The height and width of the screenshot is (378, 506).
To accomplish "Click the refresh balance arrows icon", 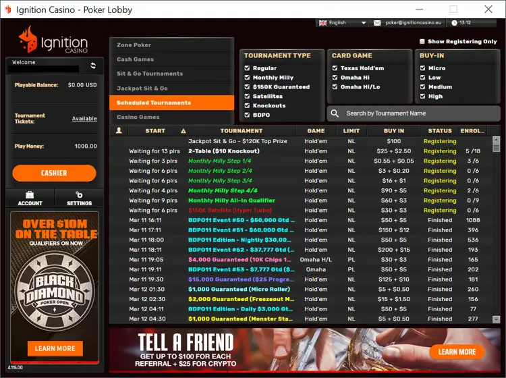I will point(93,66).
